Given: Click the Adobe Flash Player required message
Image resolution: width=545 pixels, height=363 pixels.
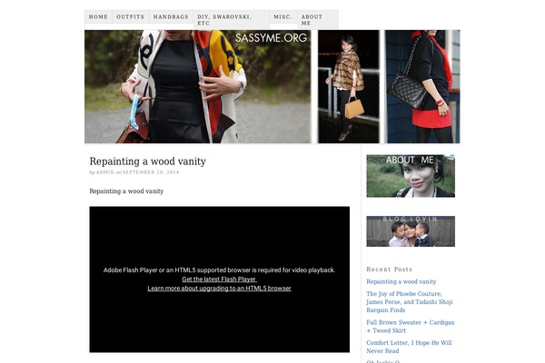Looking at the screenshot, I should tap(219, 270).
